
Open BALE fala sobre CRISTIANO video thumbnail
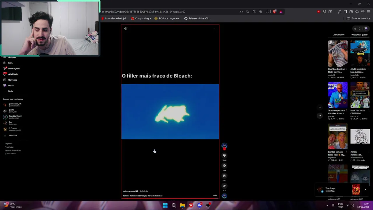[x=360, y=95]
